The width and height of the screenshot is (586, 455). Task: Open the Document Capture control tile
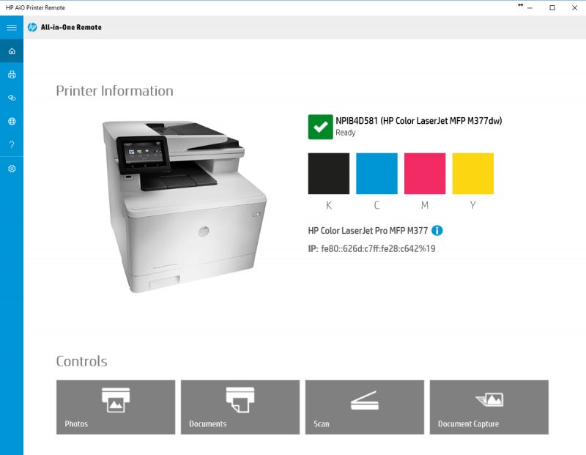[489, 407]
